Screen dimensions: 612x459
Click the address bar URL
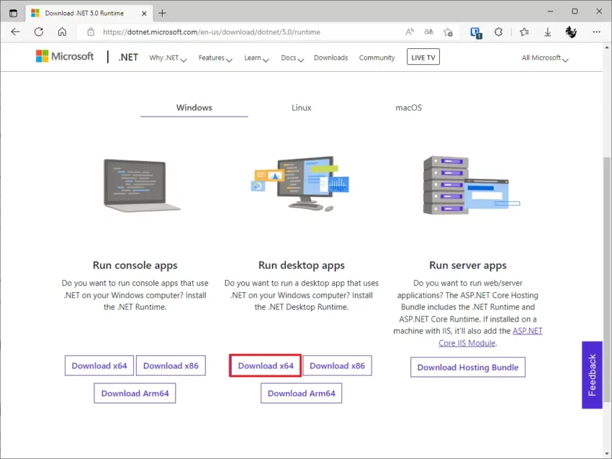tap(212, 32)
